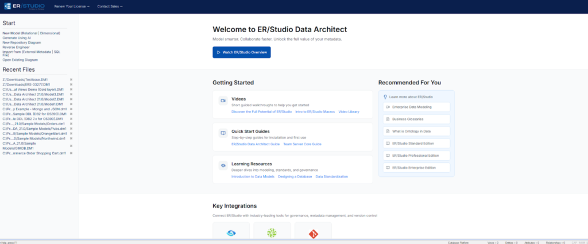
Task: Open Designing a Database link
Action: (x=295, y=176)
